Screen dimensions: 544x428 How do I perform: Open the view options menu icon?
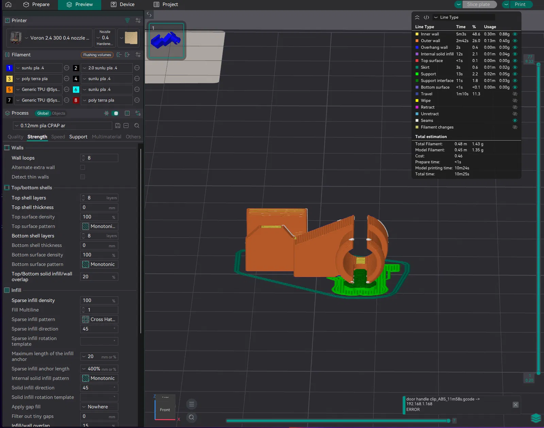click(x=191, y=404)
